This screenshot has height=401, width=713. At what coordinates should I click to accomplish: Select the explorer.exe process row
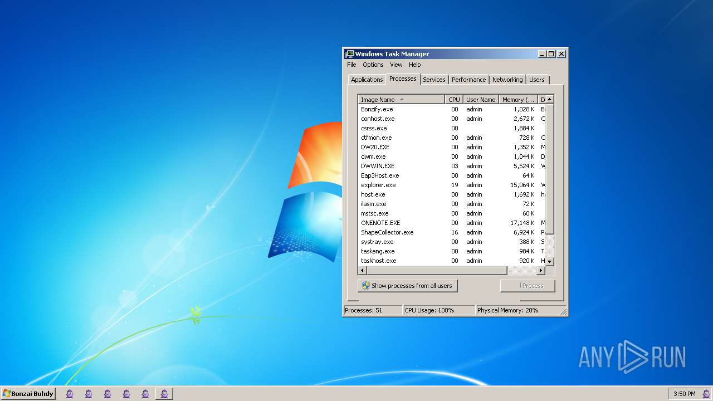pos(452,185)
